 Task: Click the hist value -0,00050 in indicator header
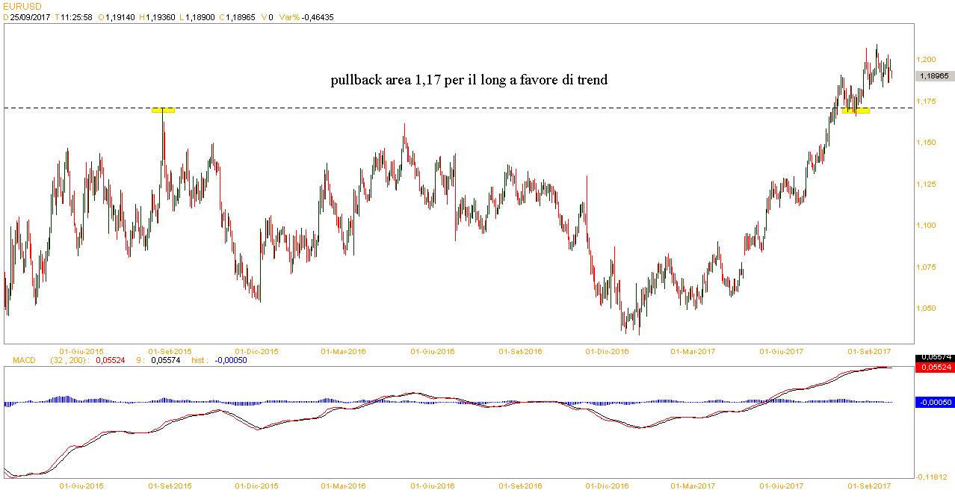coord(230,360)
